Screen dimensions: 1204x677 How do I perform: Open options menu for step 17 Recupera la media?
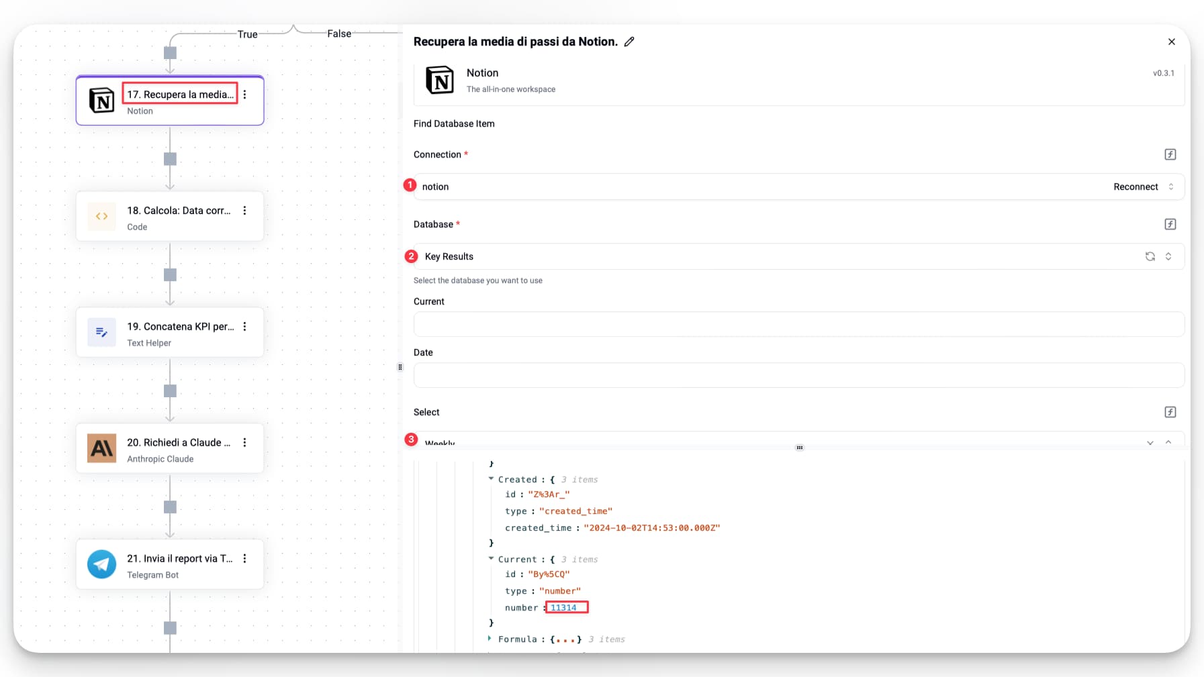pos(245,95)
